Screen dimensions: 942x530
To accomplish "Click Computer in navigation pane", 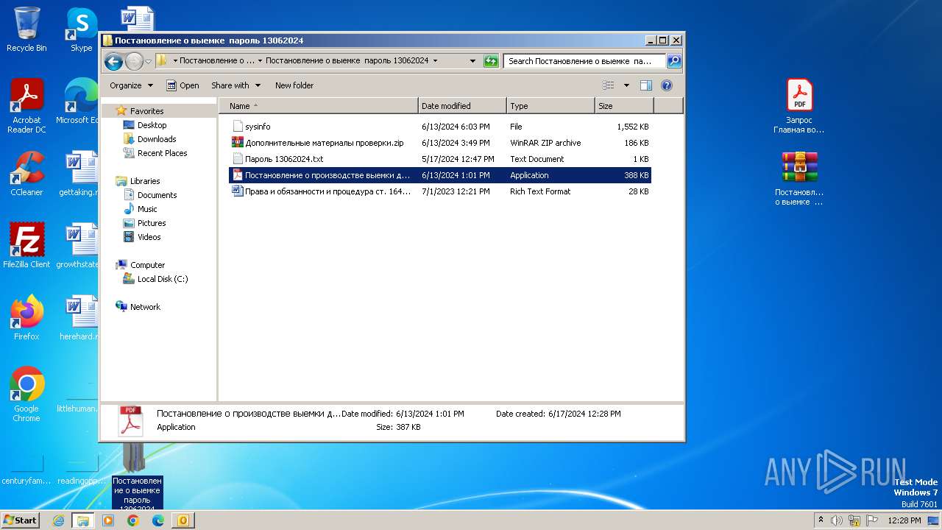I will (x=141, y=265).
